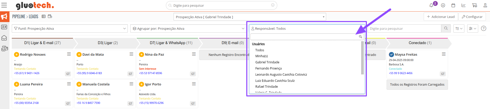The image size is (490, 109).
Task: Select Gabriel Trindade from user list
Action: [267, 62]
